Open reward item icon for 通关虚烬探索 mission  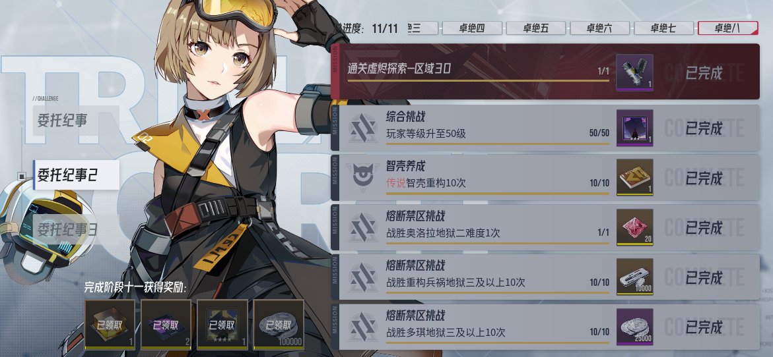tap(634, 72)
